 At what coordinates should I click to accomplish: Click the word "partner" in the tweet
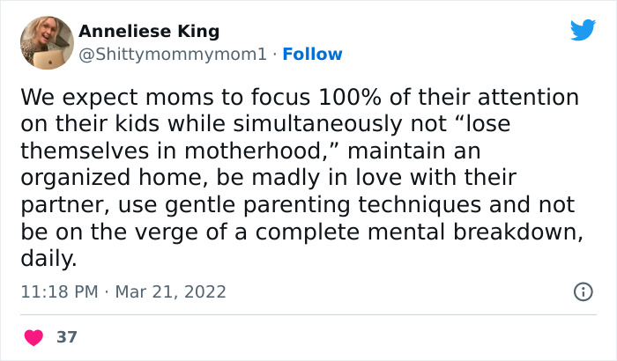tap(60, 204)
